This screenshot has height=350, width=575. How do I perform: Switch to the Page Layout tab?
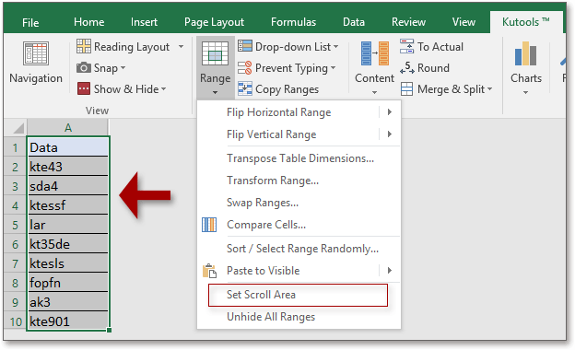[x=214, y=22]
